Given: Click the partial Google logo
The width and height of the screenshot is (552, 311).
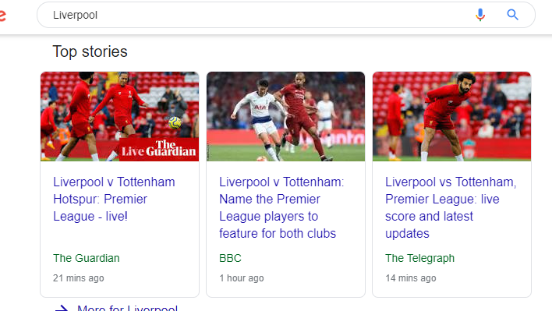Looking at the screenshot, I should [x=3, y=16].
